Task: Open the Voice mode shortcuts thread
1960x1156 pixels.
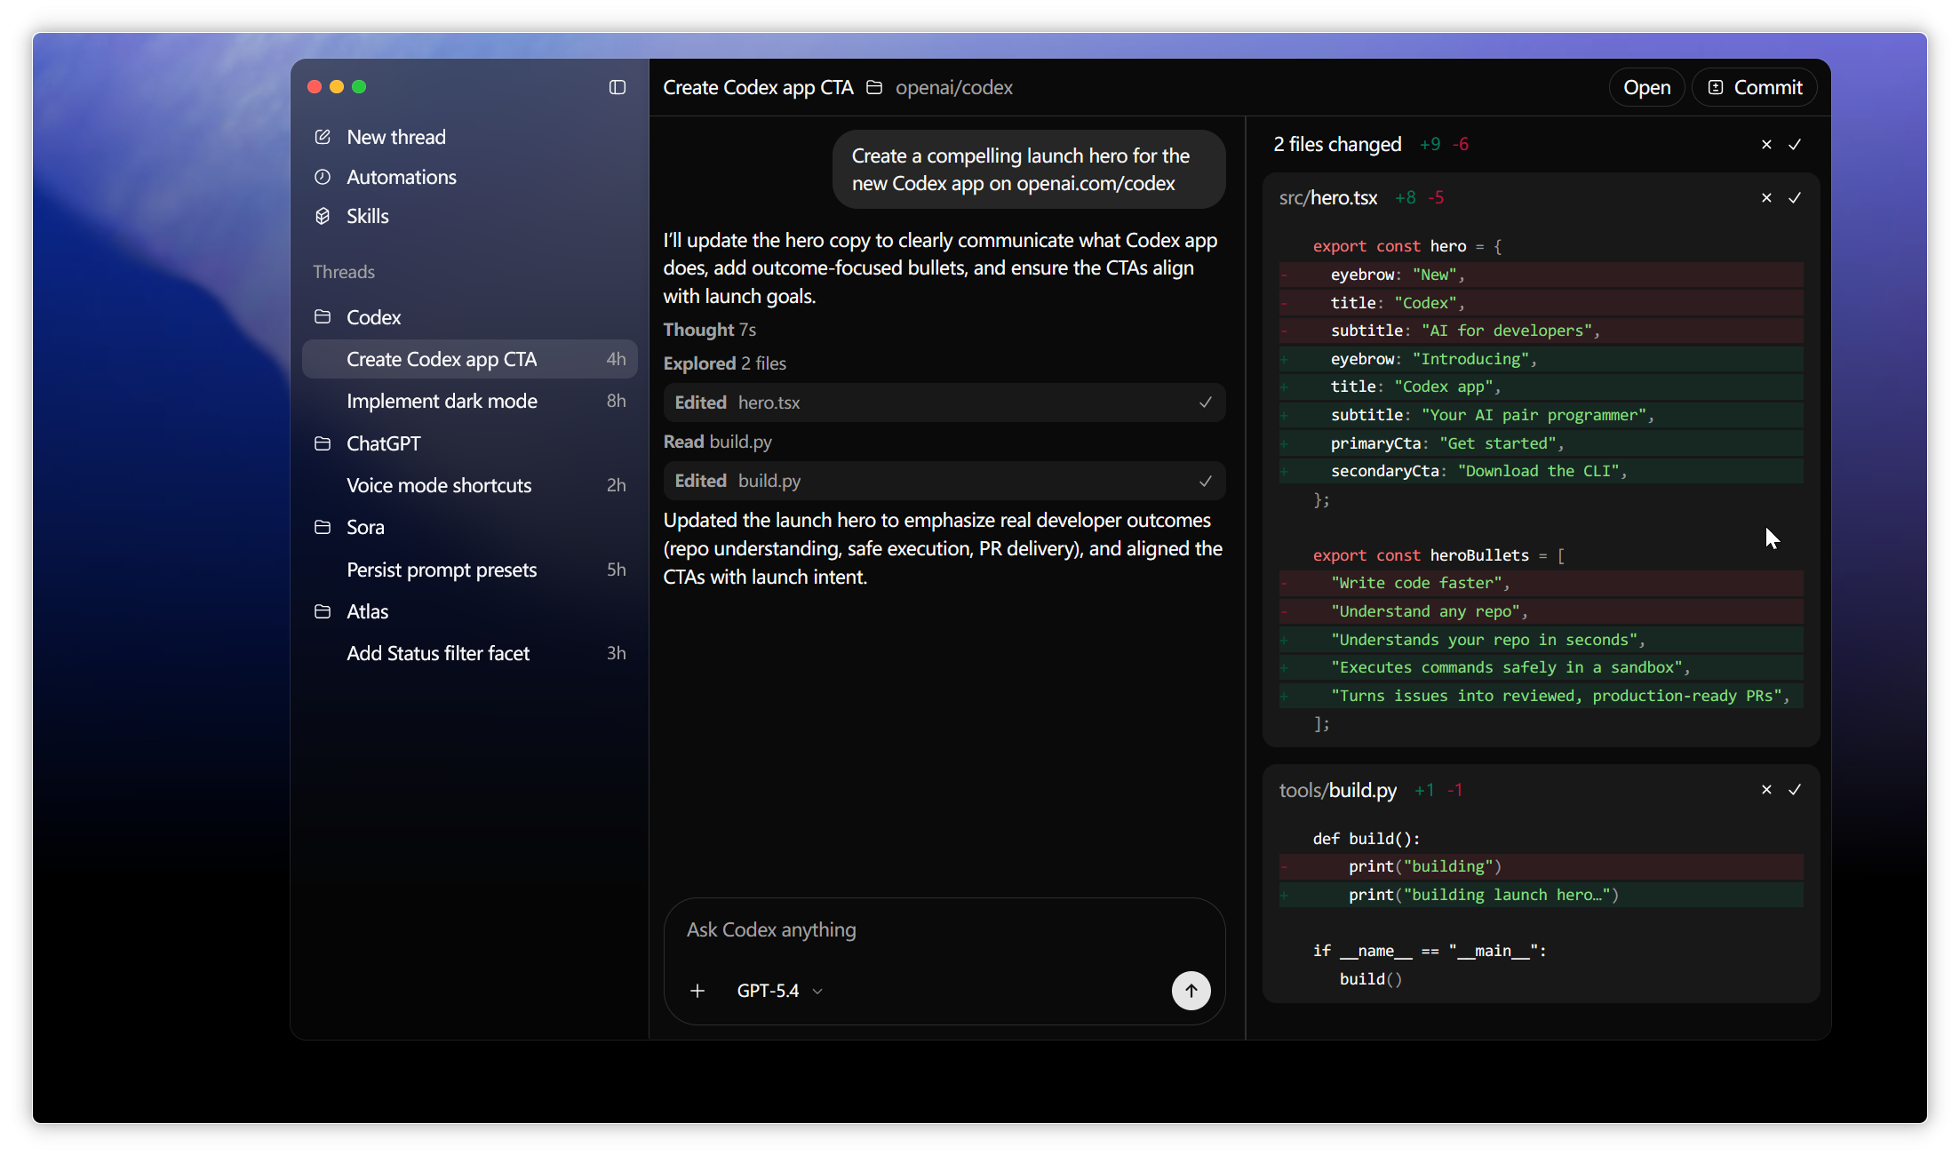Action: coord(470,485)
